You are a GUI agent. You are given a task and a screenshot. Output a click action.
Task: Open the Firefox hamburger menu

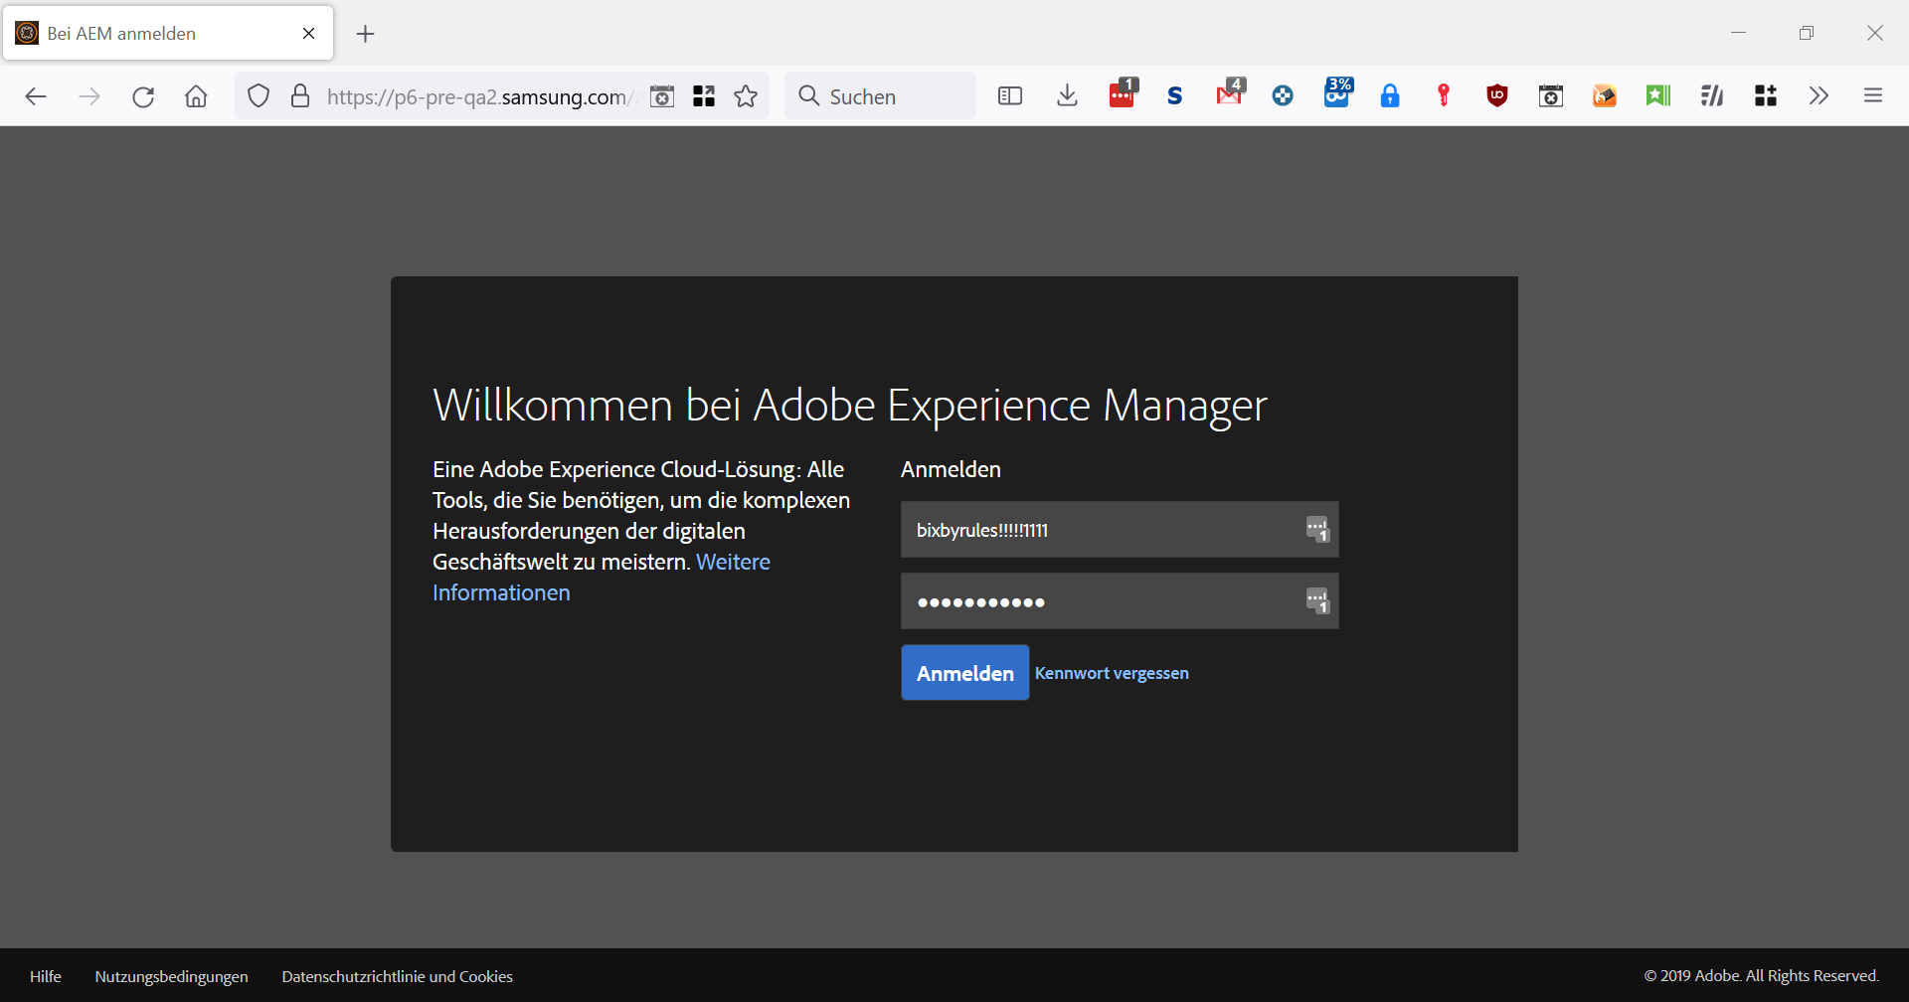click(1873, 96)
